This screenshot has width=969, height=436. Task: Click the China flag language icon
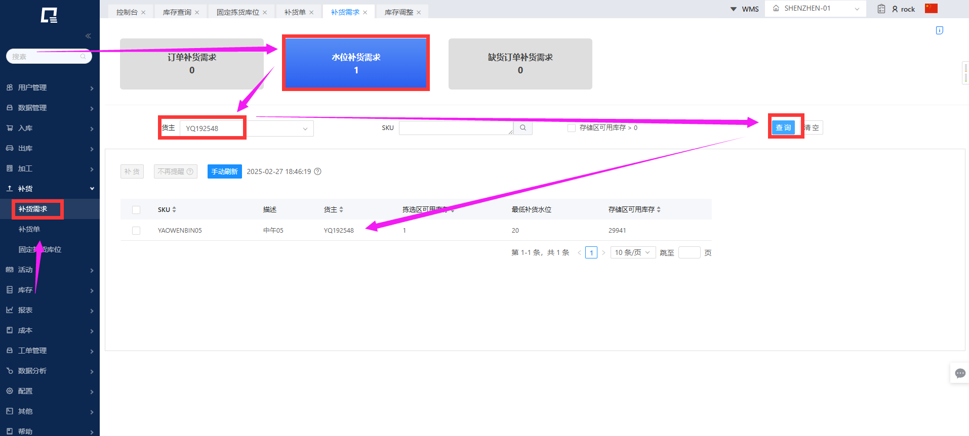click(932, 8)
